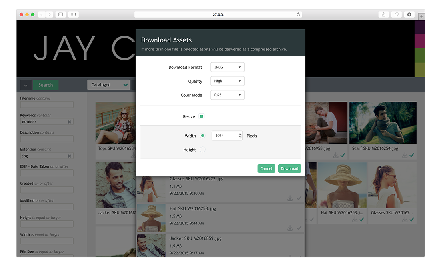Open the Top Sites grid icon
This screenshot has height=280, width=441.
coord(74,14)
